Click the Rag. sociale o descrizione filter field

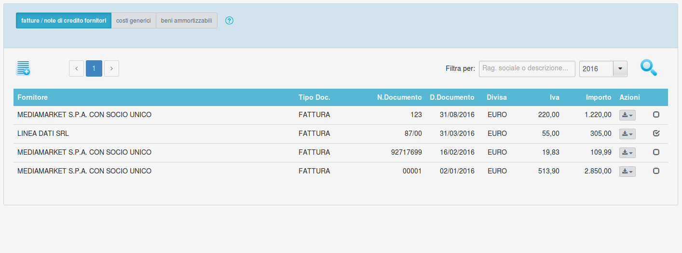pyautogui.click(x=527, y=68)
